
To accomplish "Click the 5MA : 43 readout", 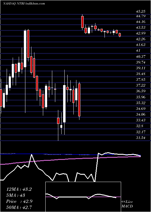I will point(16,195).
